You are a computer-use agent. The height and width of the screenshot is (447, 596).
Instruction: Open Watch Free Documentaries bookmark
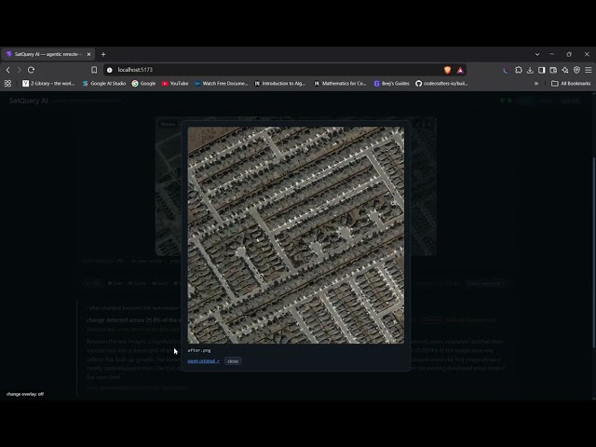(221, 83)
